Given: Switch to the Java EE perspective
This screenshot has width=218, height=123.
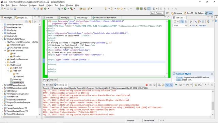Looking at the screenshot, I should (188, 13).
